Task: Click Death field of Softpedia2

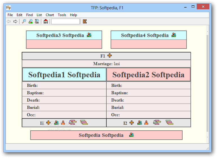Action: coord(148,100)
